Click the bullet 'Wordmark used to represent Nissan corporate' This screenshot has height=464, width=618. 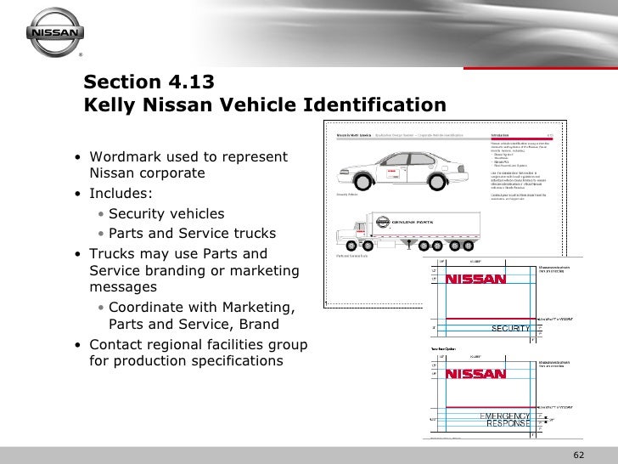(188, 165)
